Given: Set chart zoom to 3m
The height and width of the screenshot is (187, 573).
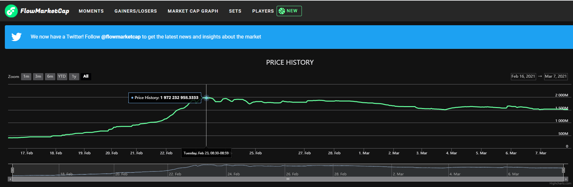Looking at the screenshot, I should click(x=38, y=77).
